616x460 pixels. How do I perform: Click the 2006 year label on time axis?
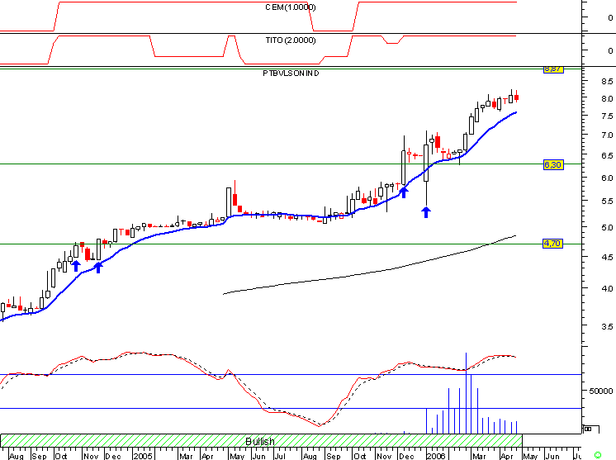pyautogui.click(x=436, y=456)
